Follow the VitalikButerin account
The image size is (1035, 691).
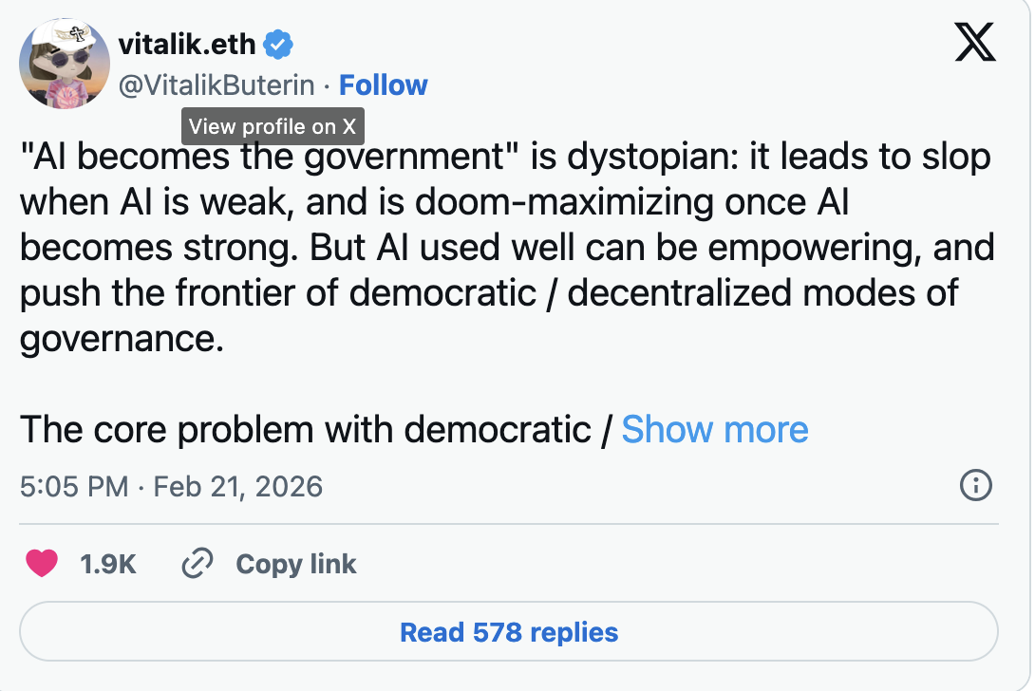(384, 85)
